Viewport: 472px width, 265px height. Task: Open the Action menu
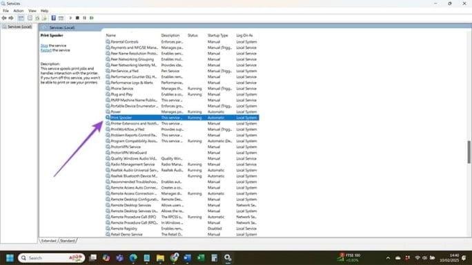click(19, 11)
